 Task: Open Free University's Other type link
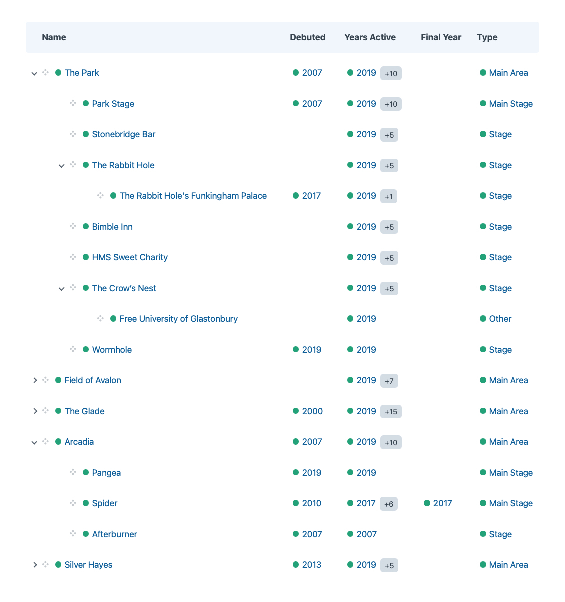500,319
